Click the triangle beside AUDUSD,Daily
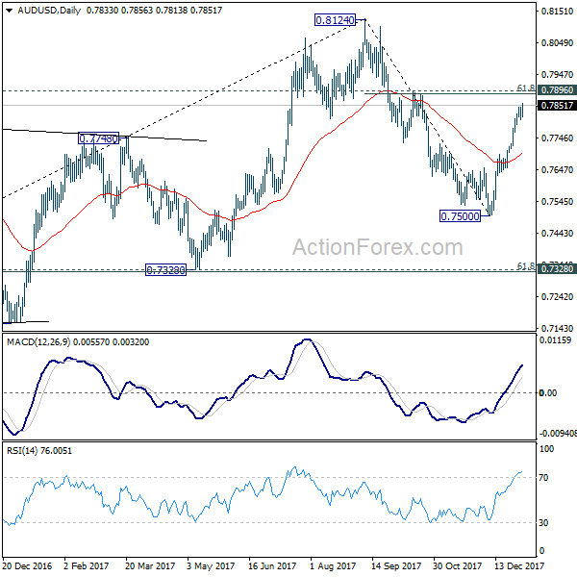 (x=10, y=11)
